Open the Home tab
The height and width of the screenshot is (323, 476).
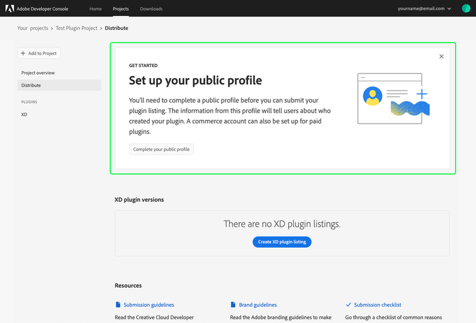[x=95, y=9]
